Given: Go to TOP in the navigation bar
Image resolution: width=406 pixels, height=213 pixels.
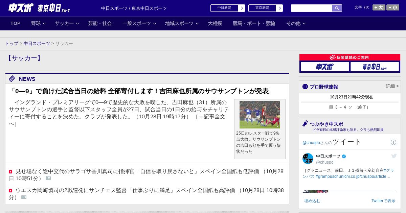Looking at the screenshot, I should 15,23.
